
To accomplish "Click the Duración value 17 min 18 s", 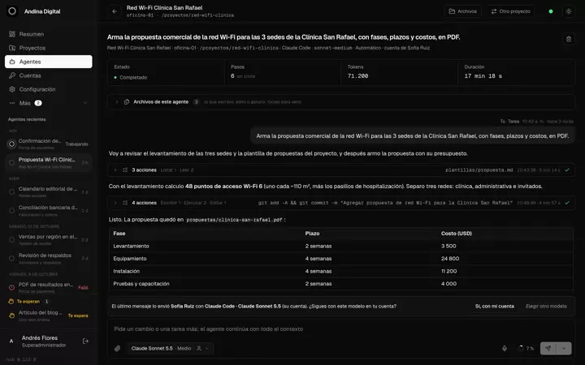I will point(483,76).
